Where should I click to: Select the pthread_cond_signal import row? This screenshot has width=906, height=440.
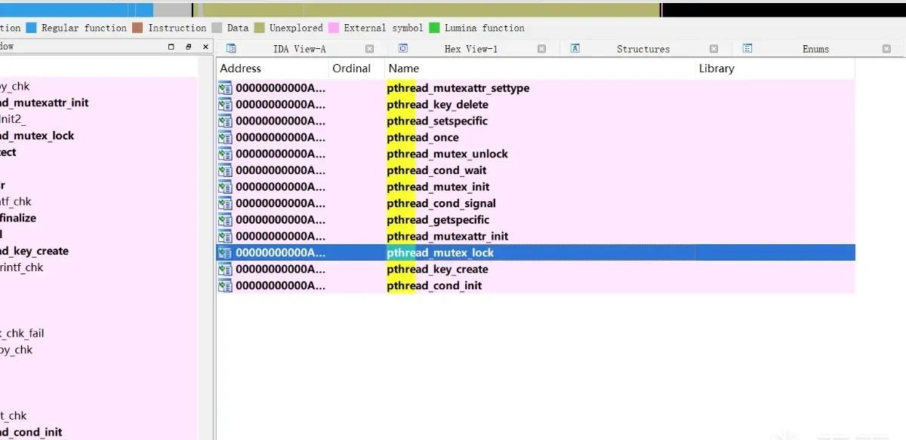536,203
